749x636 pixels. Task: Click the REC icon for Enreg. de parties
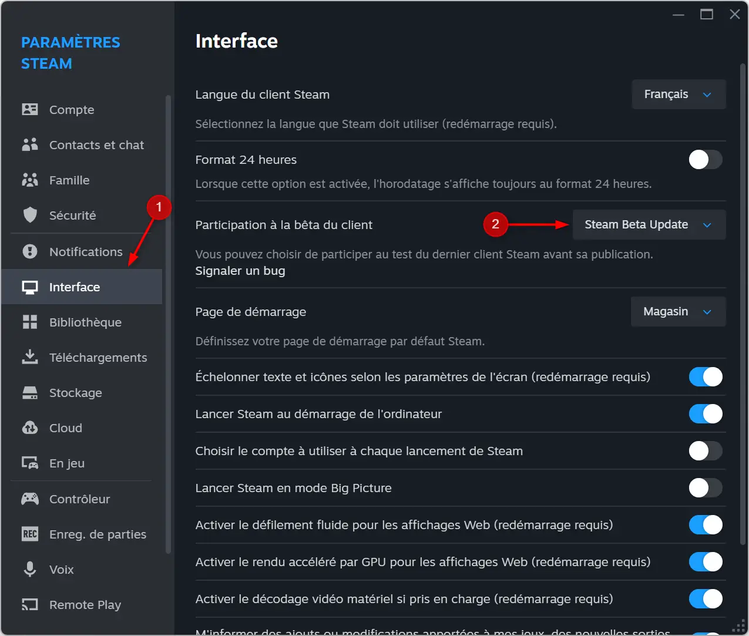click(x=30, y=534)
